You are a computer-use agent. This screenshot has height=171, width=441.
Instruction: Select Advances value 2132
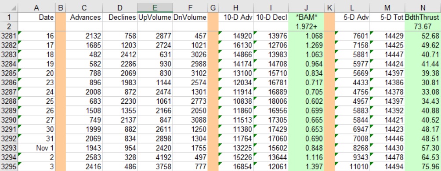tap(84, 36)
